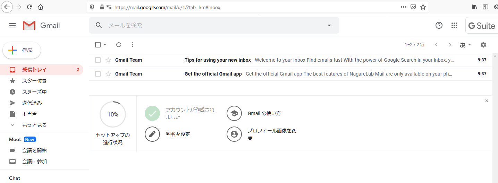
Task: Click プロフィール画像を変更 link
Action: [272, 134]
